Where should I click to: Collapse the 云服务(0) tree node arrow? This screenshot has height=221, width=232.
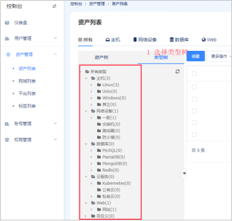pyautogui.click(x=86, y=177)
